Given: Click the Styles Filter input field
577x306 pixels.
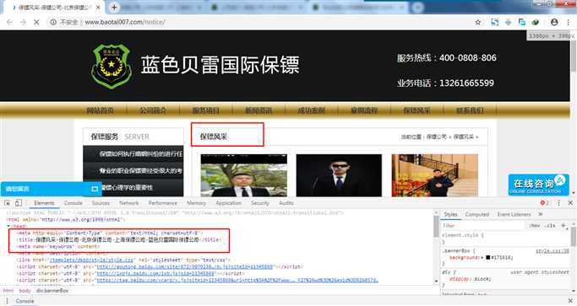Looking at the screenshot, I should pyautogui.click(x=483, y=226).
